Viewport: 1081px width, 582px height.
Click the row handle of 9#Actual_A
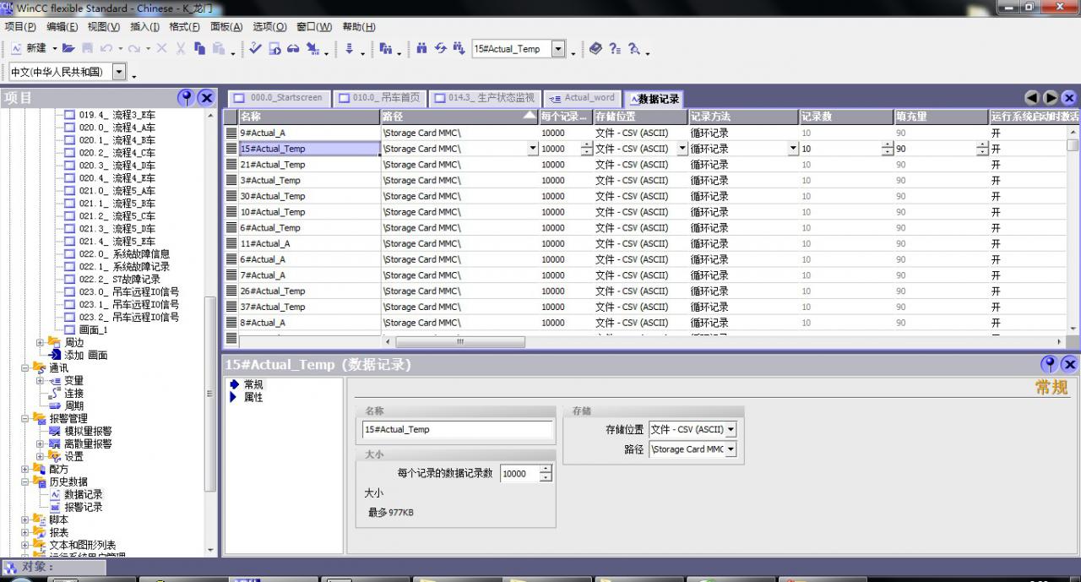[231, 133]
